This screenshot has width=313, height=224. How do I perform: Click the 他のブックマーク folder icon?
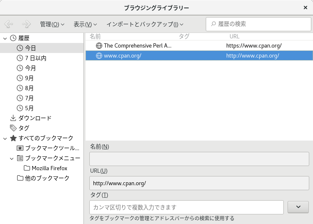pos(20,178)
